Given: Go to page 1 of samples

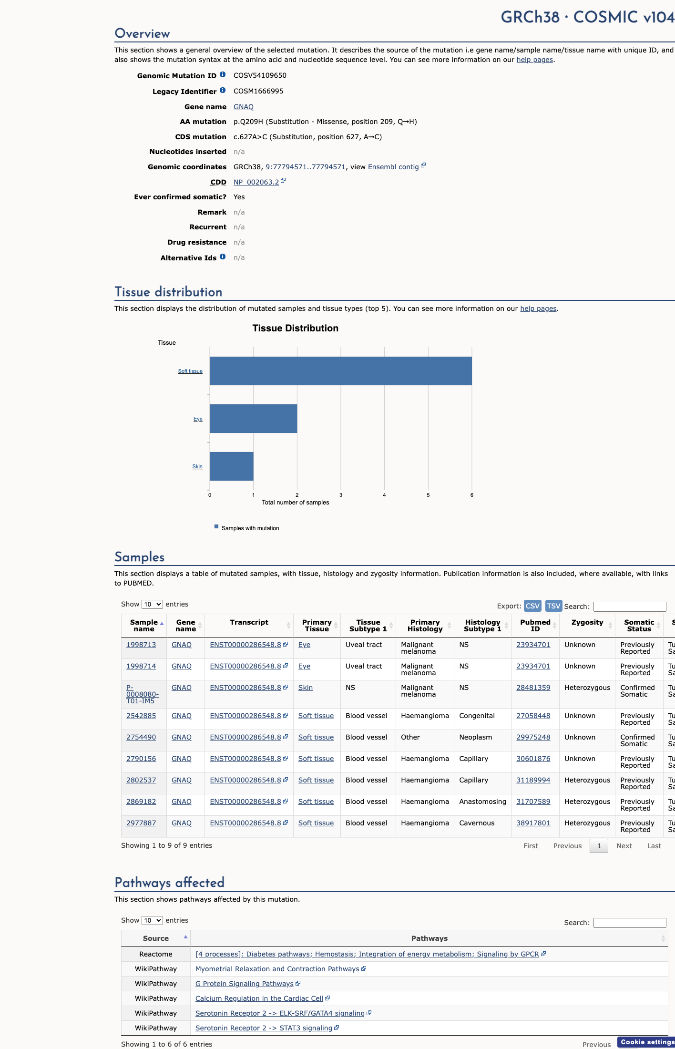Looking at the screenshot, I should [599, 845].
